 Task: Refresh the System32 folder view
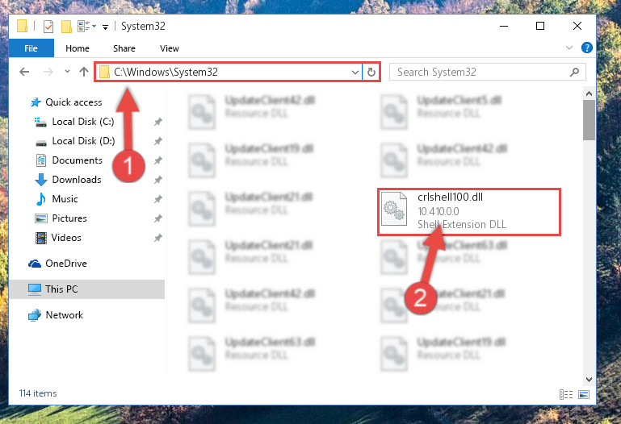[x=371, y=72]
